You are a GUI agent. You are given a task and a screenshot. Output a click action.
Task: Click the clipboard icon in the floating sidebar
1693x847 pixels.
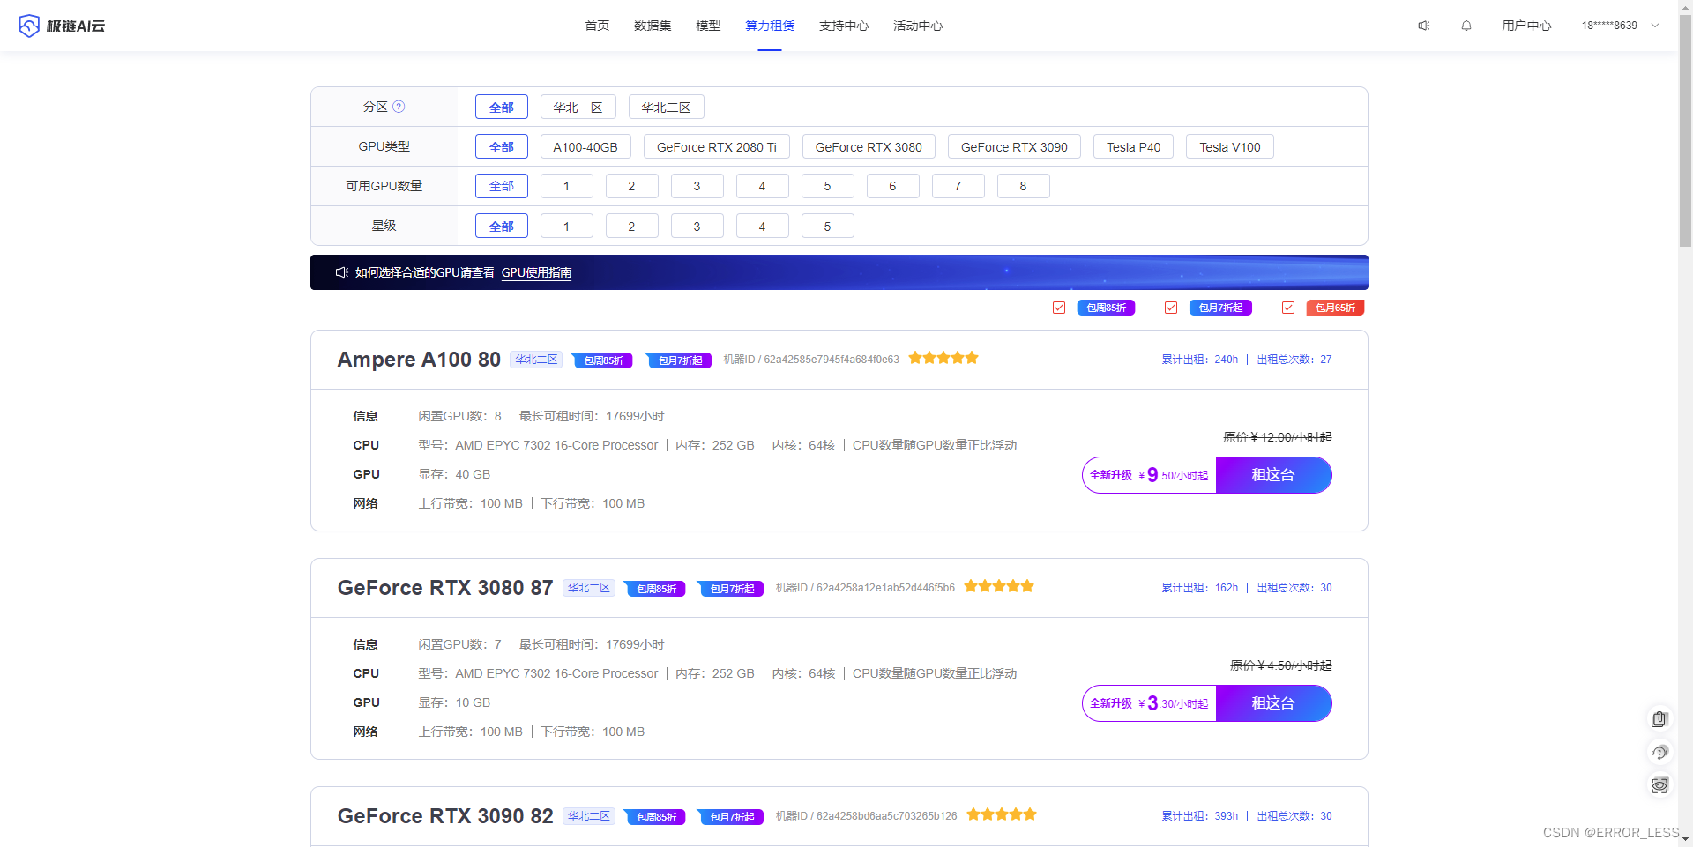[x=1659, y=719]
